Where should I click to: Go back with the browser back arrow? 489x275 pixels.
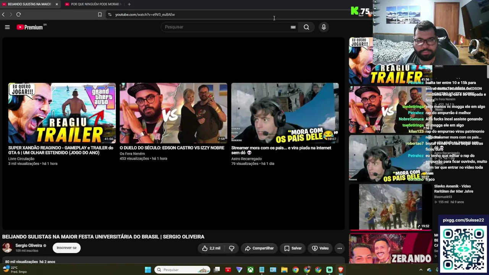(3, 15)
